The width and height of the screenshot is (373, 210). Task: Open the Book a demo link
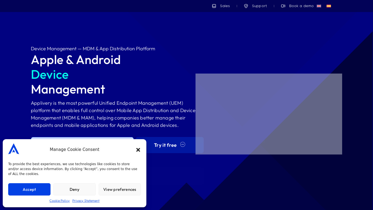(301, 6)
